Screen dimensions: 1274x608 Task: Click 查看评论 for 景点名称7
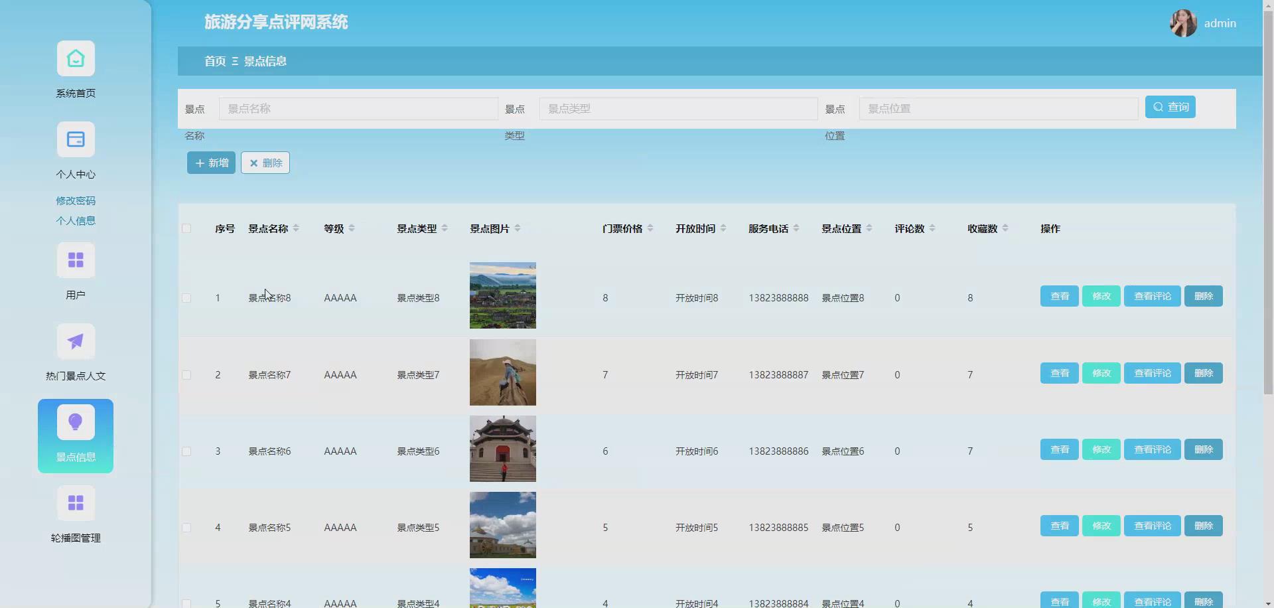pos(1153,373)
